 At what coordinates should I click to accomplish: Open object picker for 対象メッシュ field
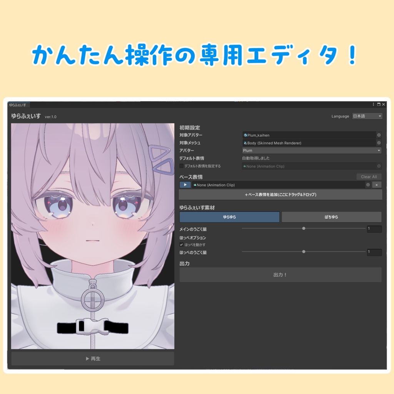379,143
